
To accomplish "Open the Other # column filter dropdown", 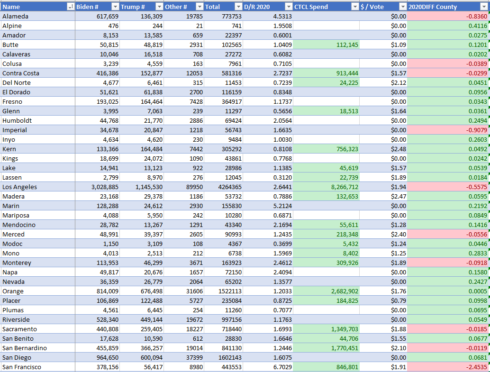I will [200, 7].
